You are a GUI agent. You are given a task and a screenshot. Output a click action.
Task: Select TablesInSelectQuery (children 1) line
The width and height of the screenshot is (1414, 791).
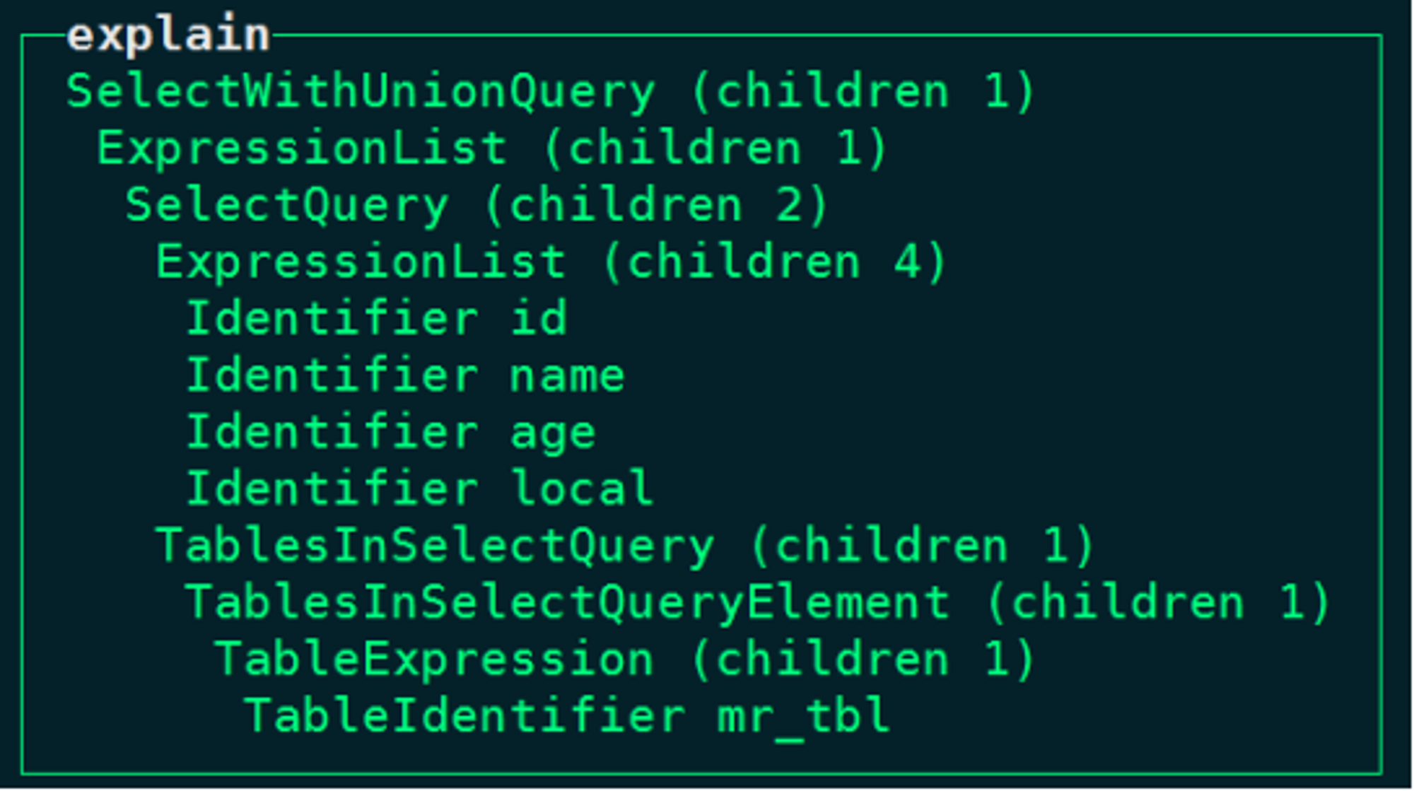click(x=625, y=546)
